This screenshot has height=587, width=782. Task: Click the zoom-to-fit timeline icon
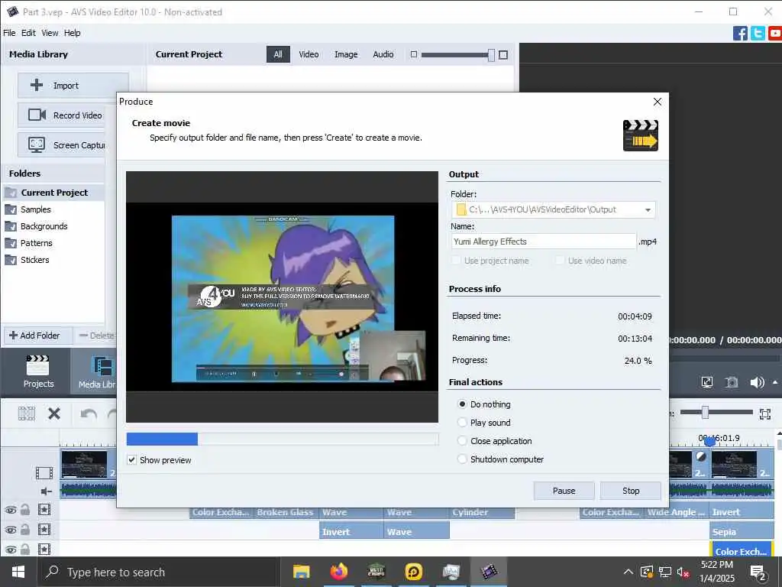(765, 413)
